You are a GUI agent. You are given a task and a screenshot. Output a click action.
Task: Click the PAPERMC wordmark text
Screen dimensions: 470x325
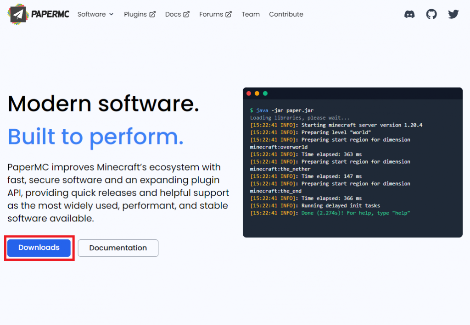coord(50,14)
